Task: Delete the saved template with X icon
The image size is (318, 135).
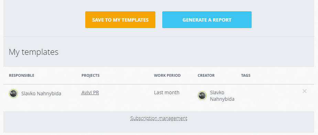Action: point(304,91)
